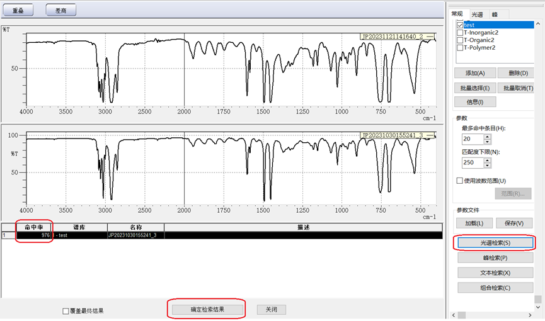Screen dimensions: 545x321
Task: Run 峰检索(P) peak search
Action: 495,257
